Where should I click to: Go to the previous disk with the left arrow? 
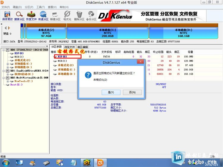(6, 28)
